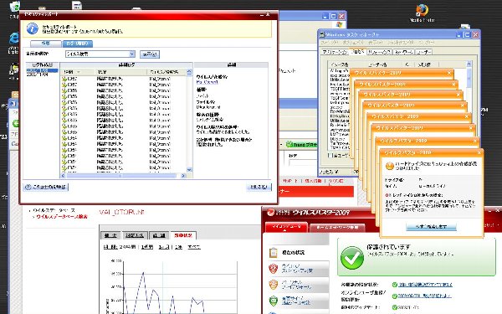This screenshot has width=502, height=314.
Task: Close the frontmost Virus Buster 2009 popup
Action: 479,153
